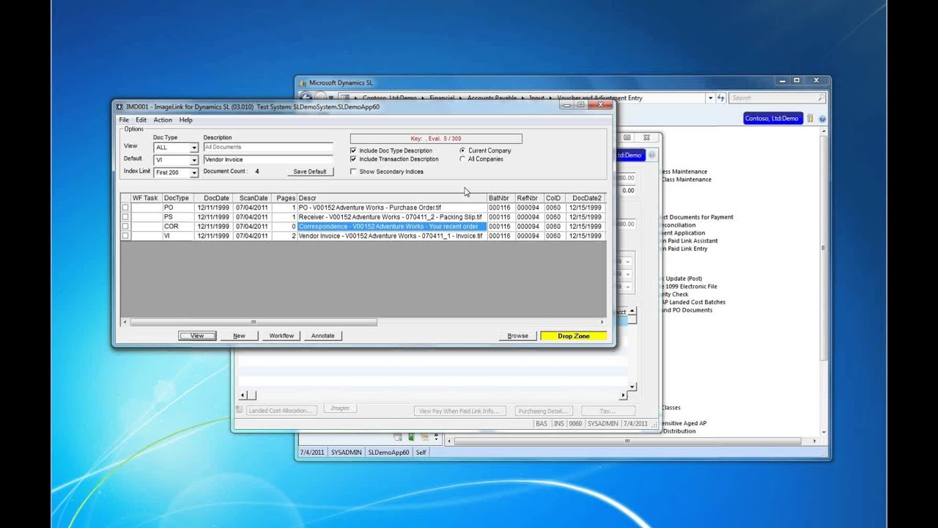This screenshot has height=528, width=938.
Task: Click the refresh icon beside the address bar
Action: (x=721, y=98)
